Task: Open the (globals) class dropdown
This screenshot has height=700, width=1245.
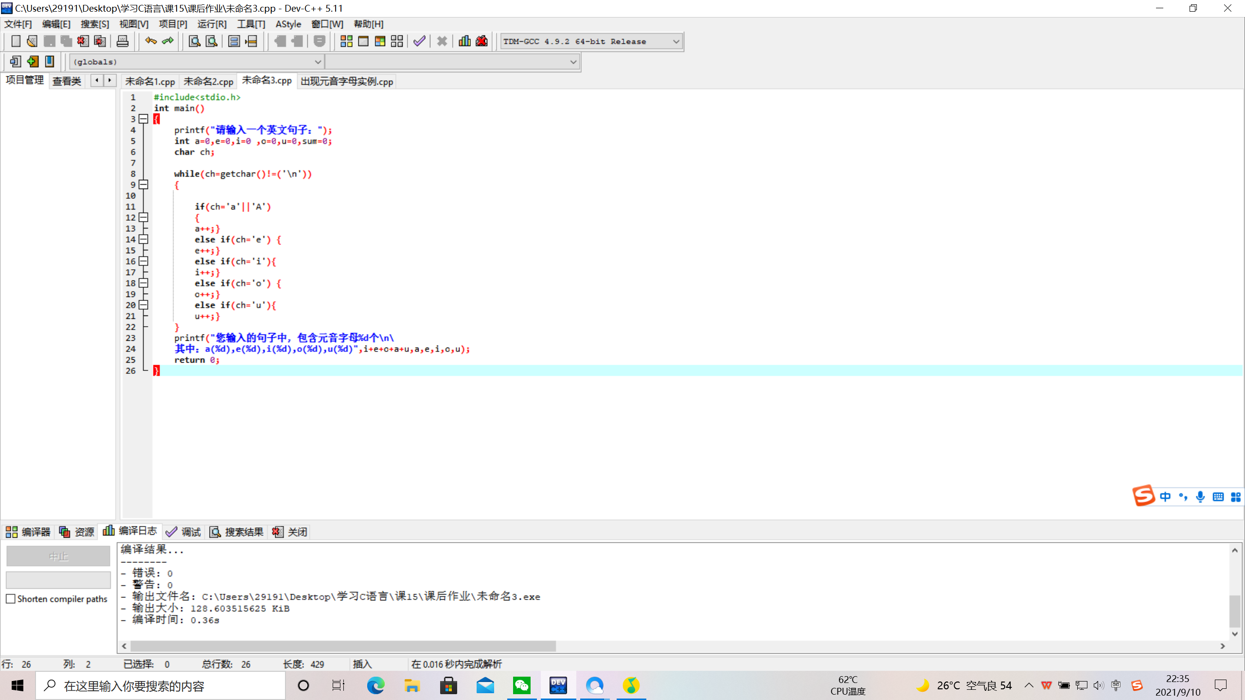Action: pos(197,62)
